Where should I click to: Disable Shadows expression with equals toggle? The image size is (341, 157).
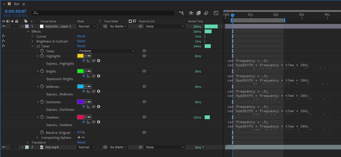click(x=84, y=122)
